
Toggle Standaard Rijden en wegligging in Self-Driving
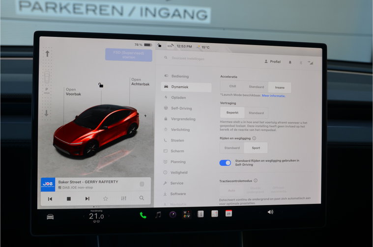225,163
